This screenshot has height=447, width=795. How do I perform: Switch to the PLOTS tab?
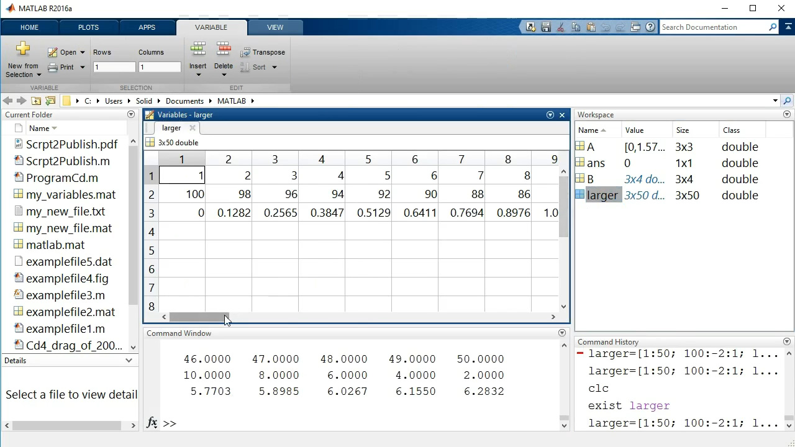[x=88, y=27]
